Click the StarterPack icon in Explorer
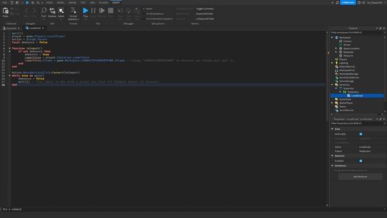Screen dimensions: 387x218 coord(337,99)
